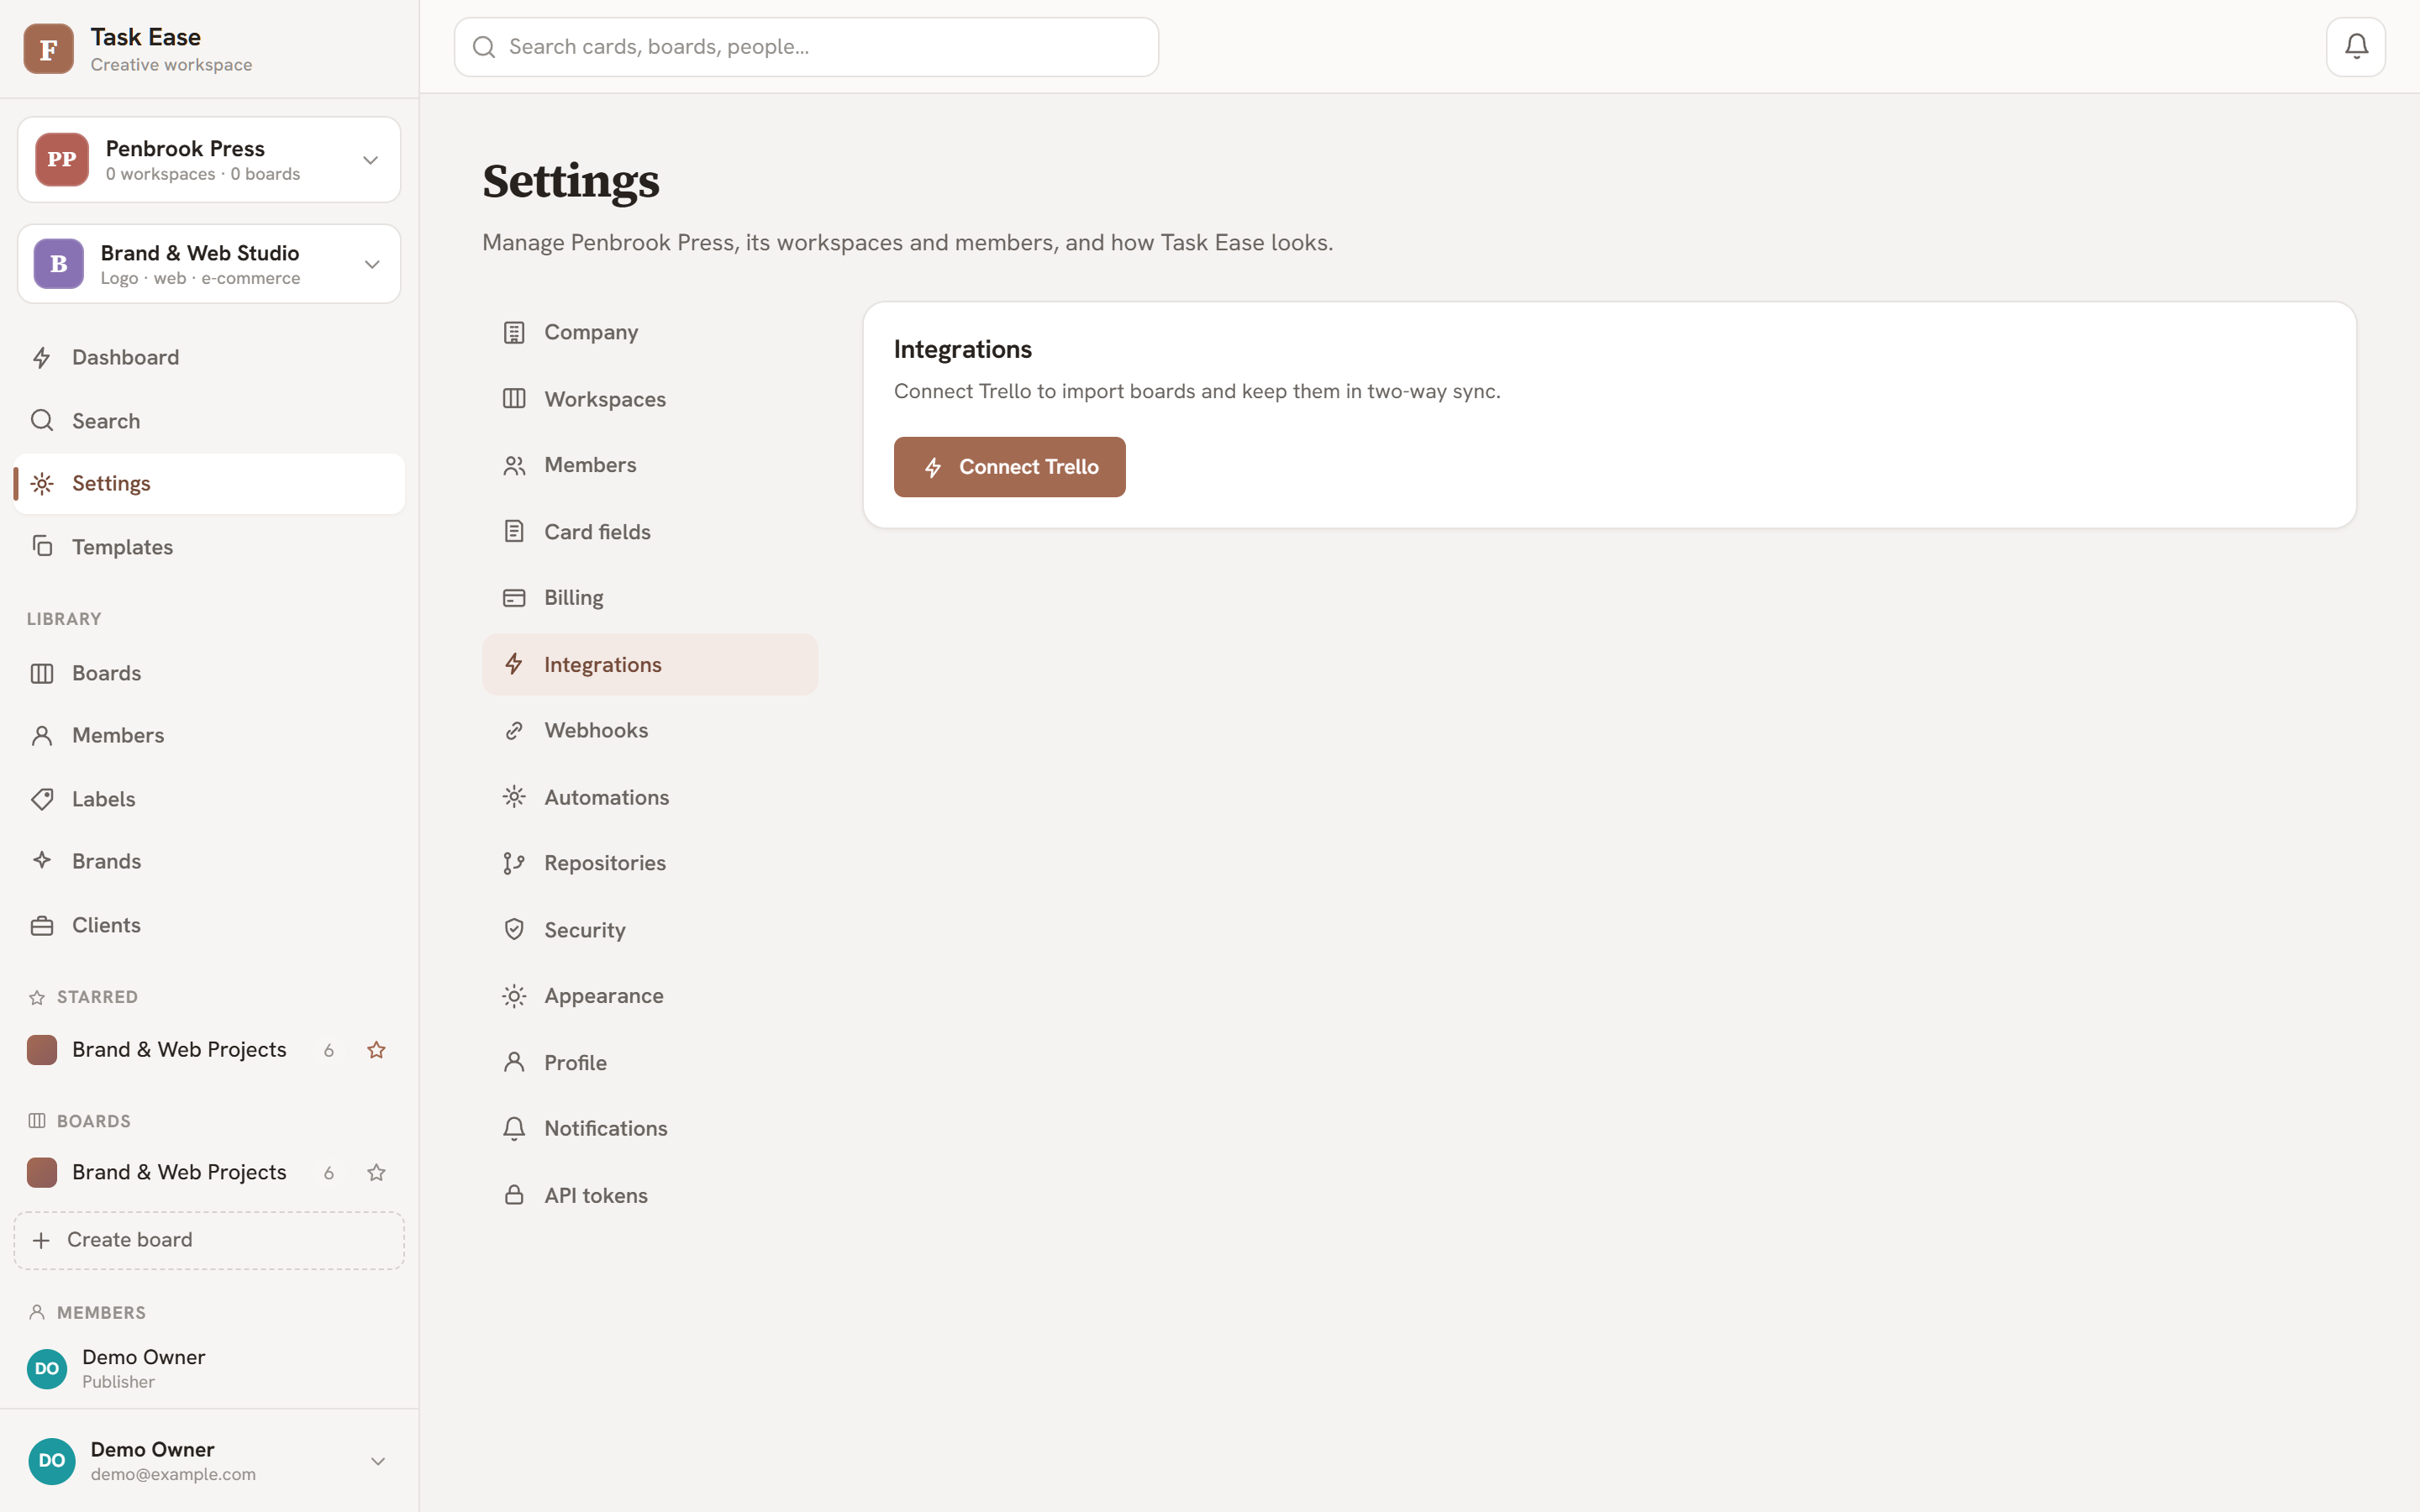Open notifications bell in top bar
This screenshot has width=2420, height=1512.
[2355, 46]
